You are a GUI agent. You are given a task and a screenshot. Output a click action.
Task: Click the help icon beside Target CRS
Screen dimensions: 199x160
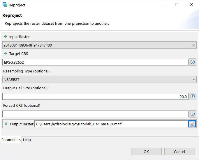[x=193, y=62]
